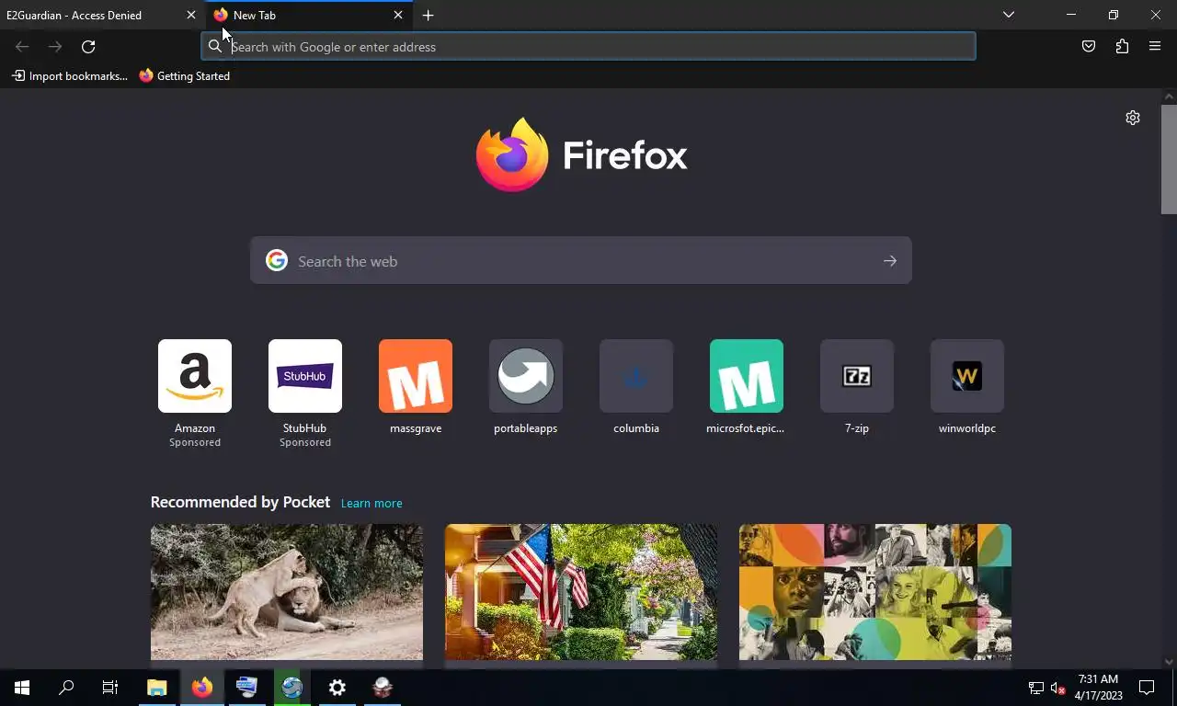Viewport: 1177px width, 706px height.
Task: Open the network tray icon
Action: [1035, 688]
